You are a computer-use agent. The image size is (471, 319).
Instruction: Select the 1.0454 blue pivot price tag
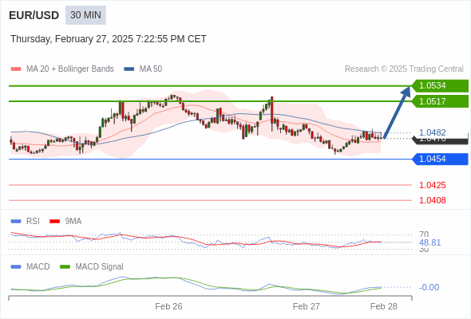(440, 159)
